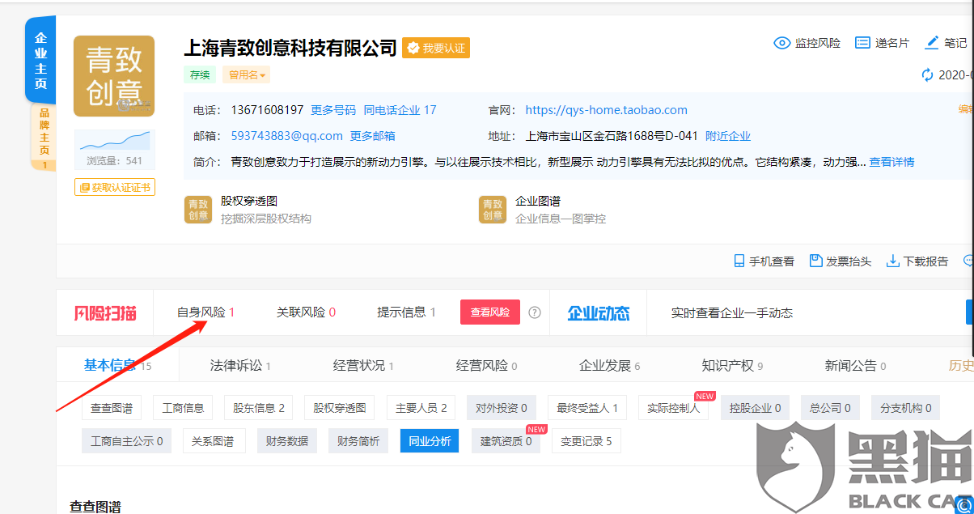Switch to the 知识产权 tab

(733, 366)
